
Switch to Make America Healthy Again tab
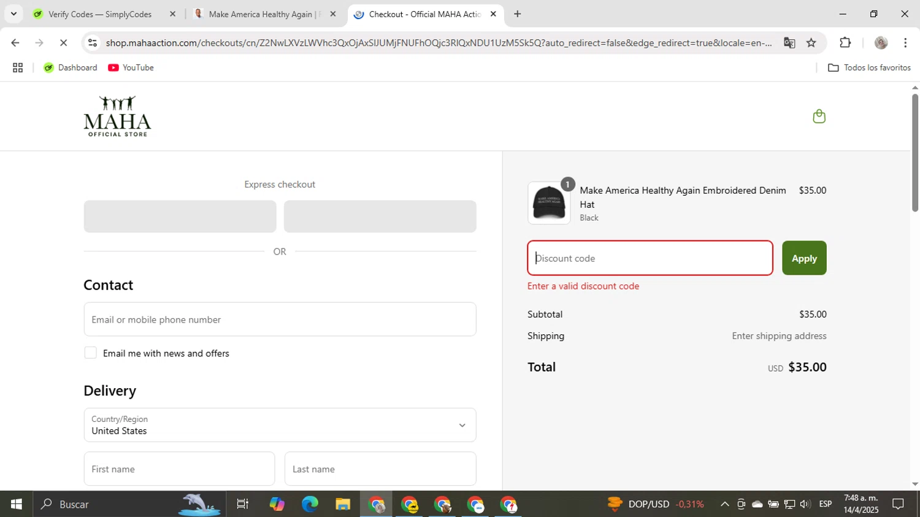(264, 14)
